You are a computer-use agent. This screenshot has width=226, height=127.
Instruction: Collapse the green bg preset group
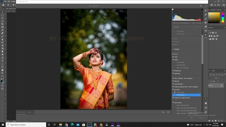point(173,90)
